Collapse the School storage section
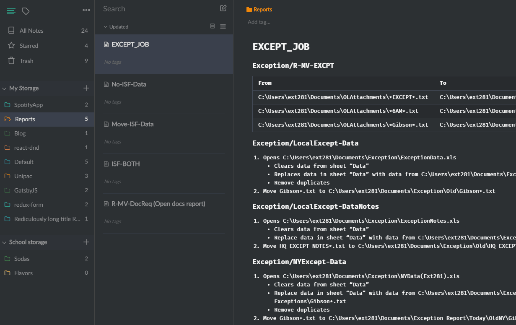The height and width of the screenshot is (325, 516). coord(5,242)
